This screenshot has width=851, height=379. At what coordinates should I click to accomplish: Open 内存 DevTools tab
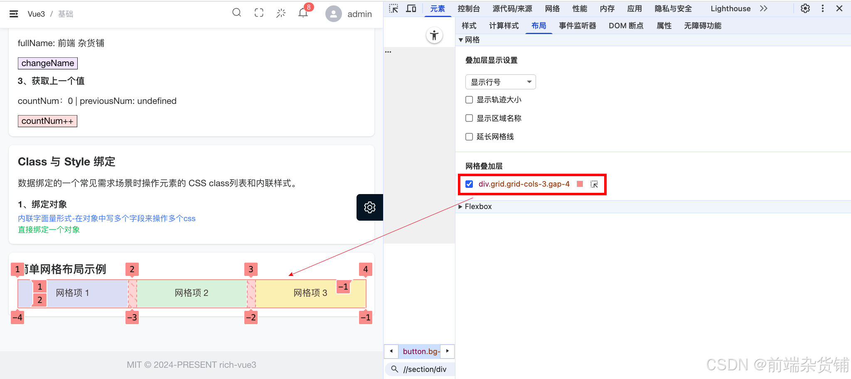click(x=607, y=9)
